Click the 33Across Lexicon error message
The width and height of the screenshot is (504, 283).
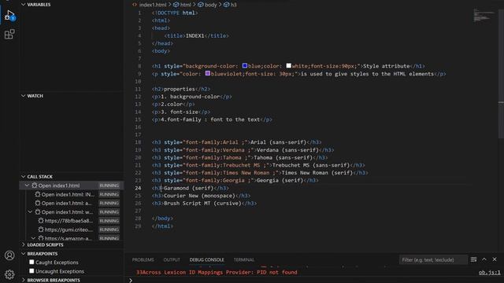coord(217,273)
